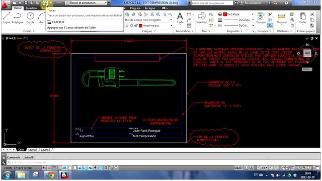Expand the Utilitaires panel
The height and width of the screenshot is (181, 322).
[284, 31]
